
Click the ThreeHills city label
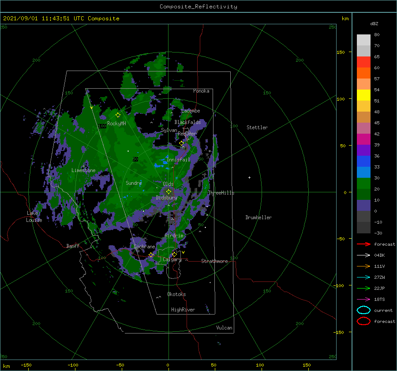221,193
